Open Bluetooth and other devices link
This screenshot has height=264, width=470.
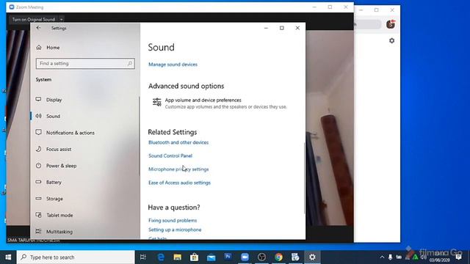point(178,142)
